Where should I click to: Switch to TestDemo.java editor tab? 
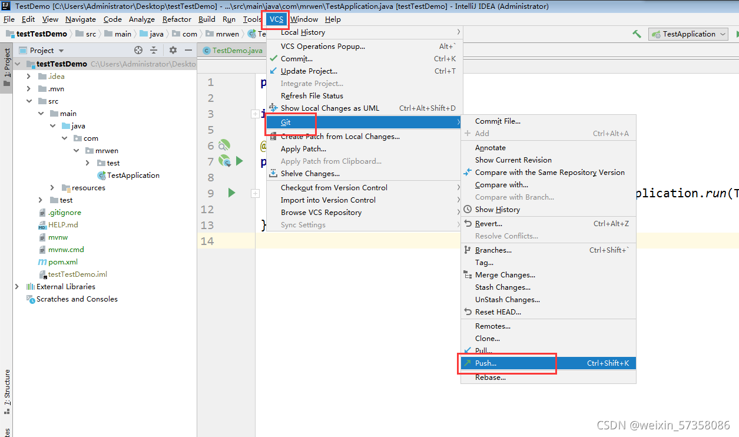click(233, 51)
